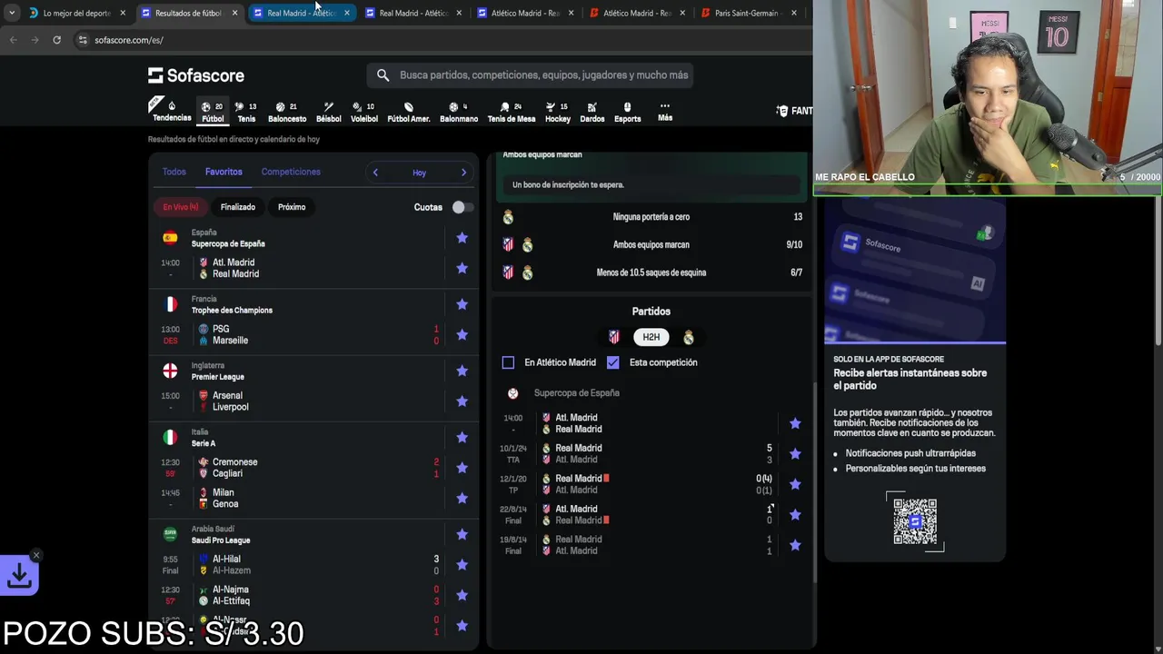Image resolution: width=1163 pixels, height=654 pixels.
Task: Click the download overlay icon
Action: (19, 575)
